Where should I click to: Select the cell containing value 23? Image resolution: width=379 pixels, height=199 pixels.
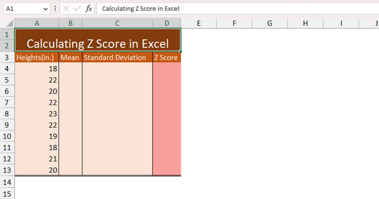[x=37, y=114]
